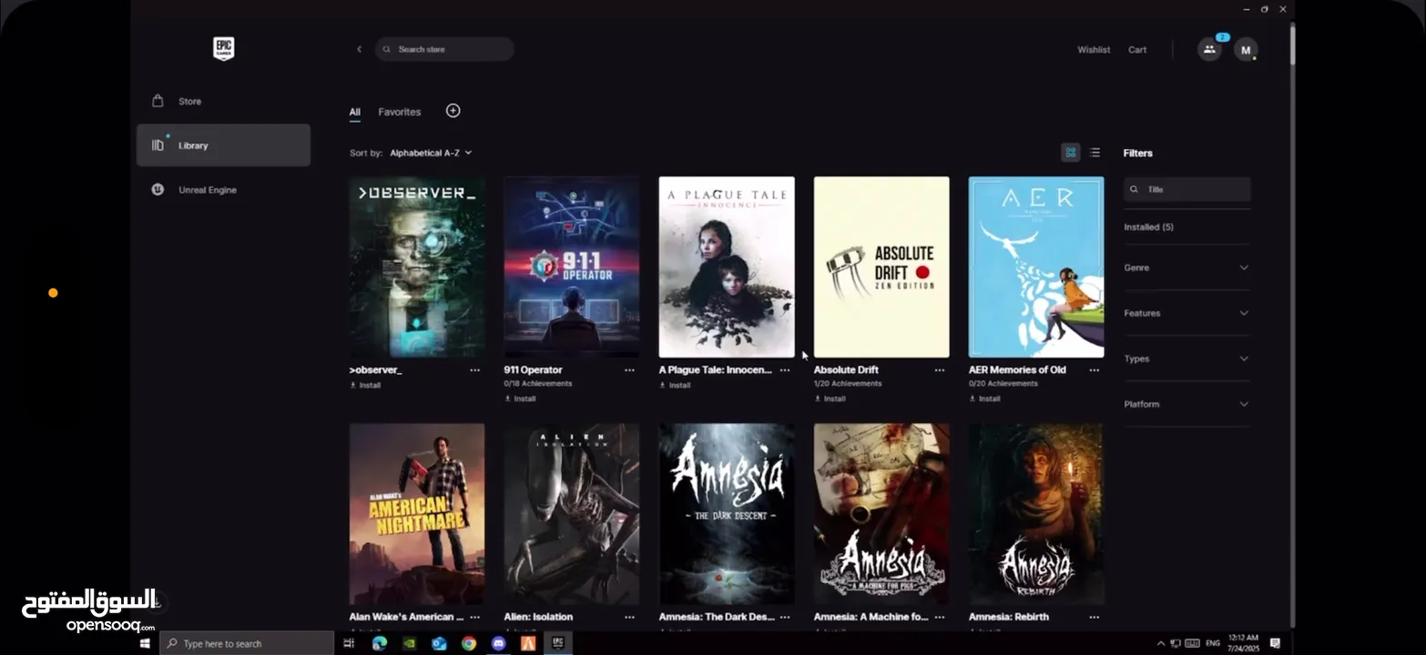Open the Amnesia: Rebirth cover
This screenshot has height=655, width=1426.
click(1036, 513)
